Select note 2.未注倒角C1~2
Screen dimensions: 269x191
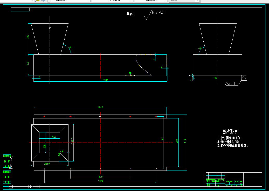pyautogui.click(x=228, y=142)
